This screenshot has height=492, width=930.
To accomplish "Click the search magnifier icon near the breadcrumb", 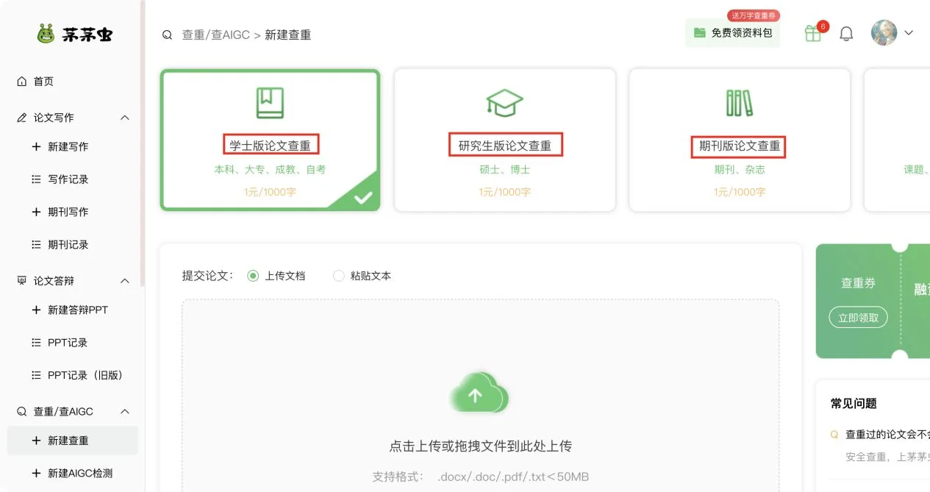I will pos(167,34).
